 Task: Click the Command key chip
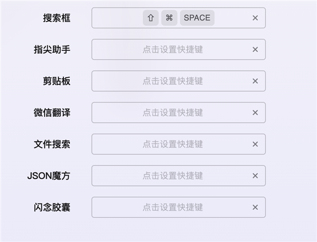169,18
